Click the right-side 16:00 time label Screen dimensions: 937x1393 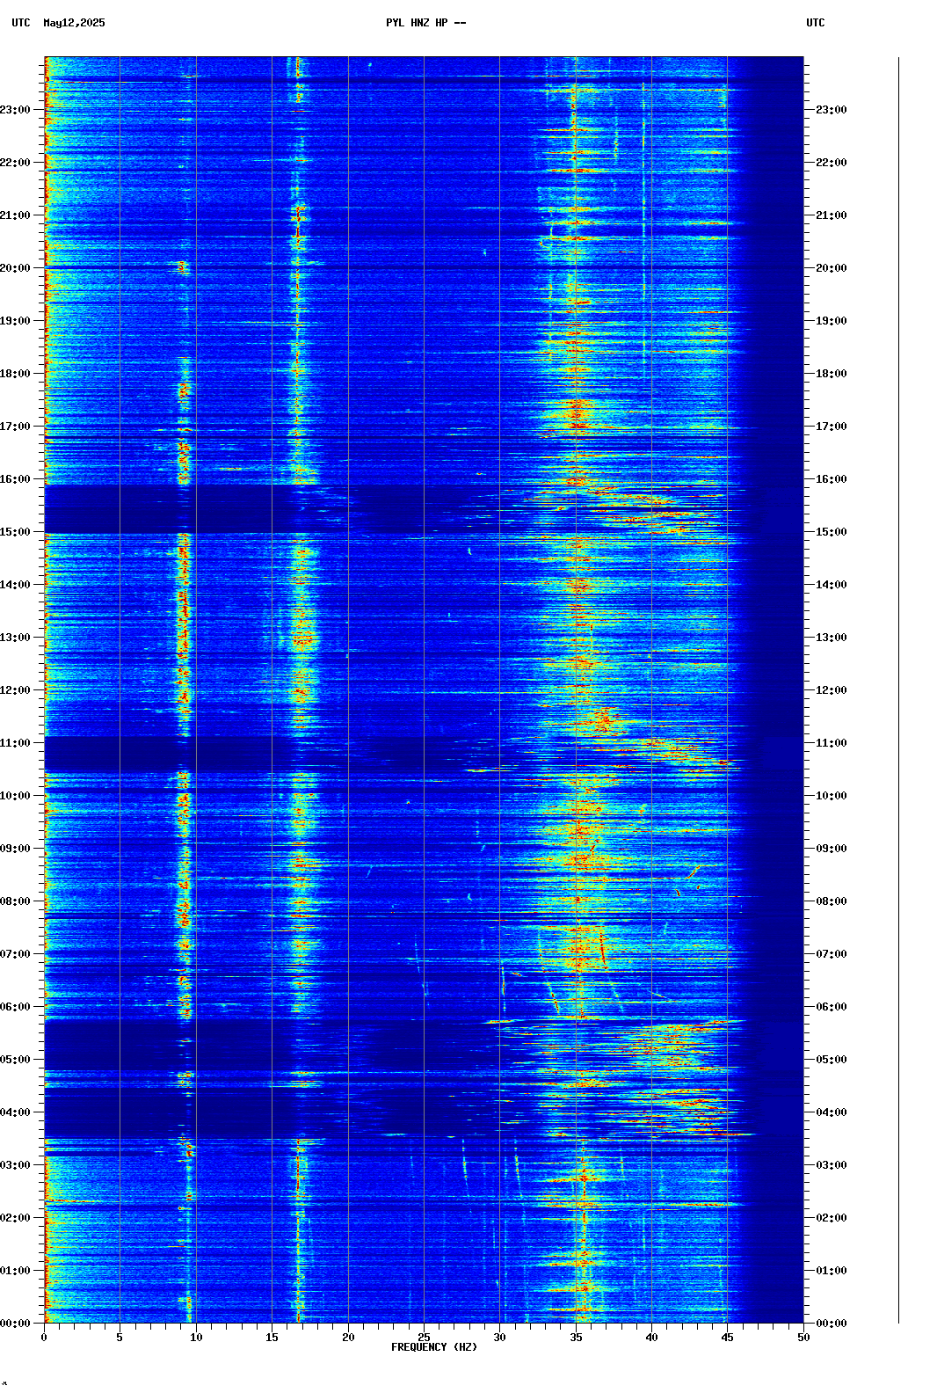(x=832, y=479)
